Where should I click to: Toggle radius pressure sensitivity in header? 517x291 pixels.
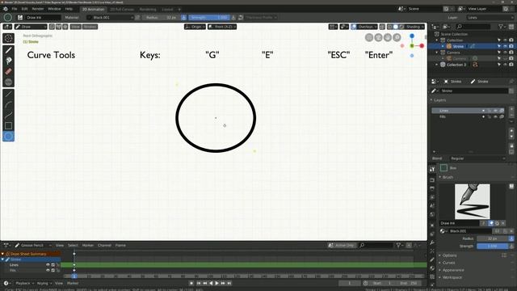point(183,18)
